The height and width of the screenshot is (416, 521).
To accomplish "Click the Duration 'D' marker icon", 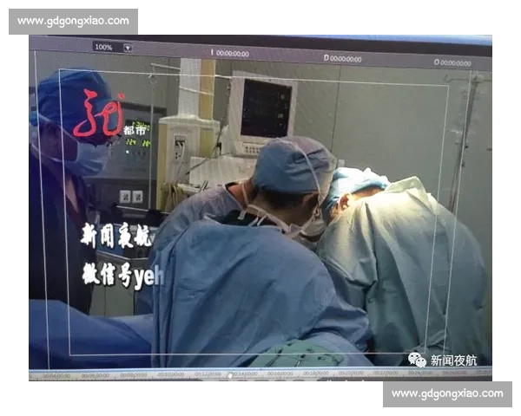I will (326, 58).
